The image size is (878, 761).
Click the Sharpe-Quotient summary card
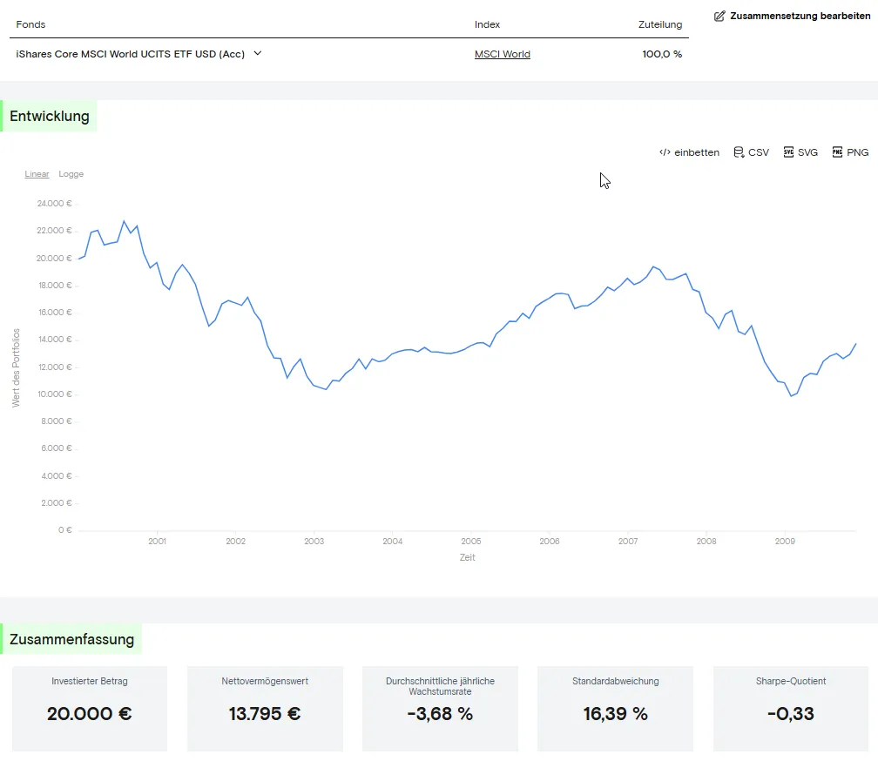[x=791, y=709]
